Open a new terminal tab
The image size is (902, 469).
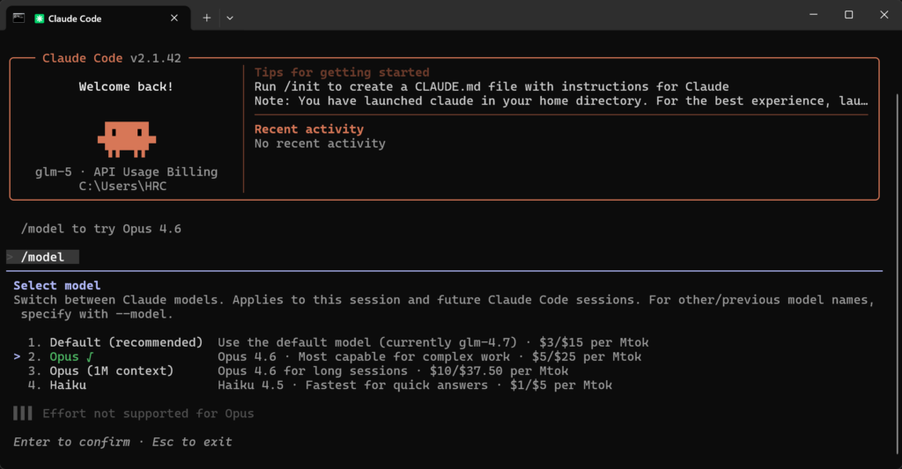(207, 18)
